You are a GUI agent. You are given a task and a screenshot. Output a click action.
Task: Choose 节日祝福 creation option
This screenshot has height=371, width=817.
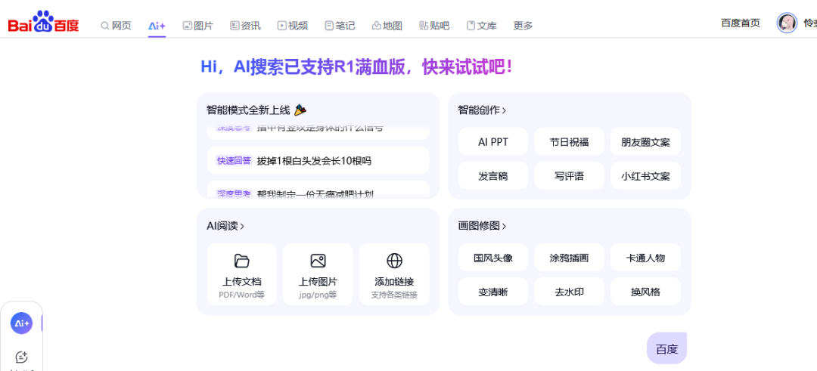point(569,141)
